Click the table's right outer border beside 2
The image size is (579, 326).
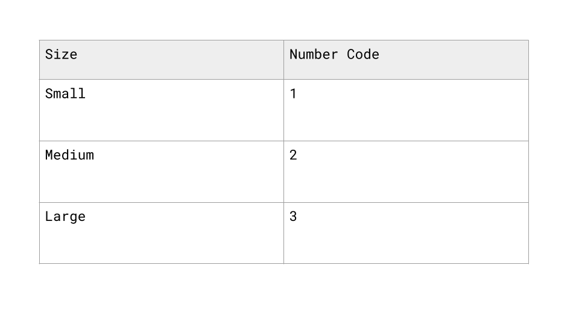click(x=528, y=171)
